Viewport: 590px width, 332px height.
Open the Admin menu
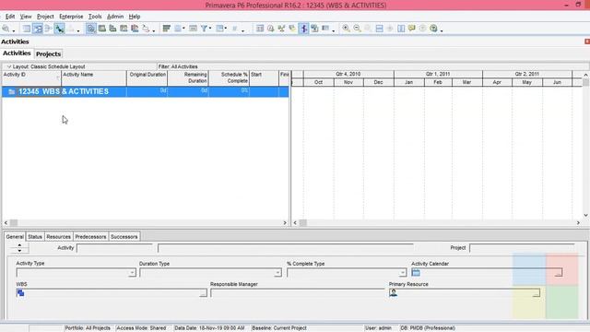(115, 17)
